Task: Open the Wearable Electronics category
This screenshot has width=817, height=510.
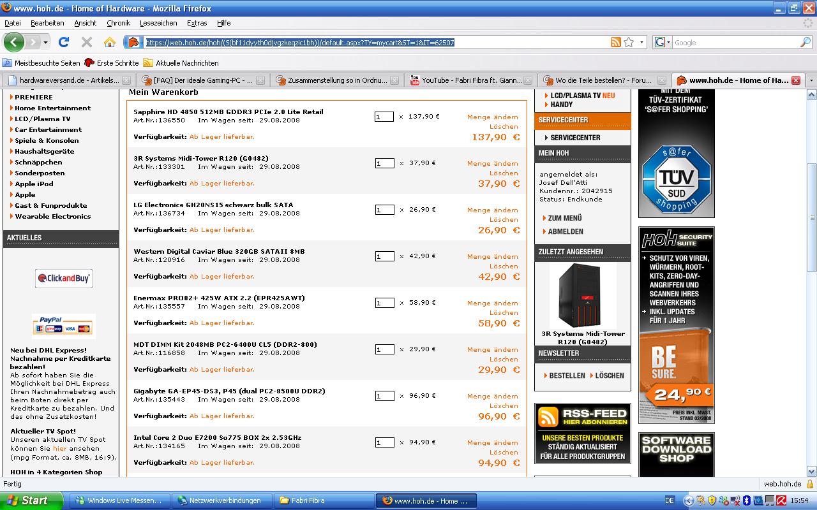Action: pyautogui.click(x=53, y=216)
